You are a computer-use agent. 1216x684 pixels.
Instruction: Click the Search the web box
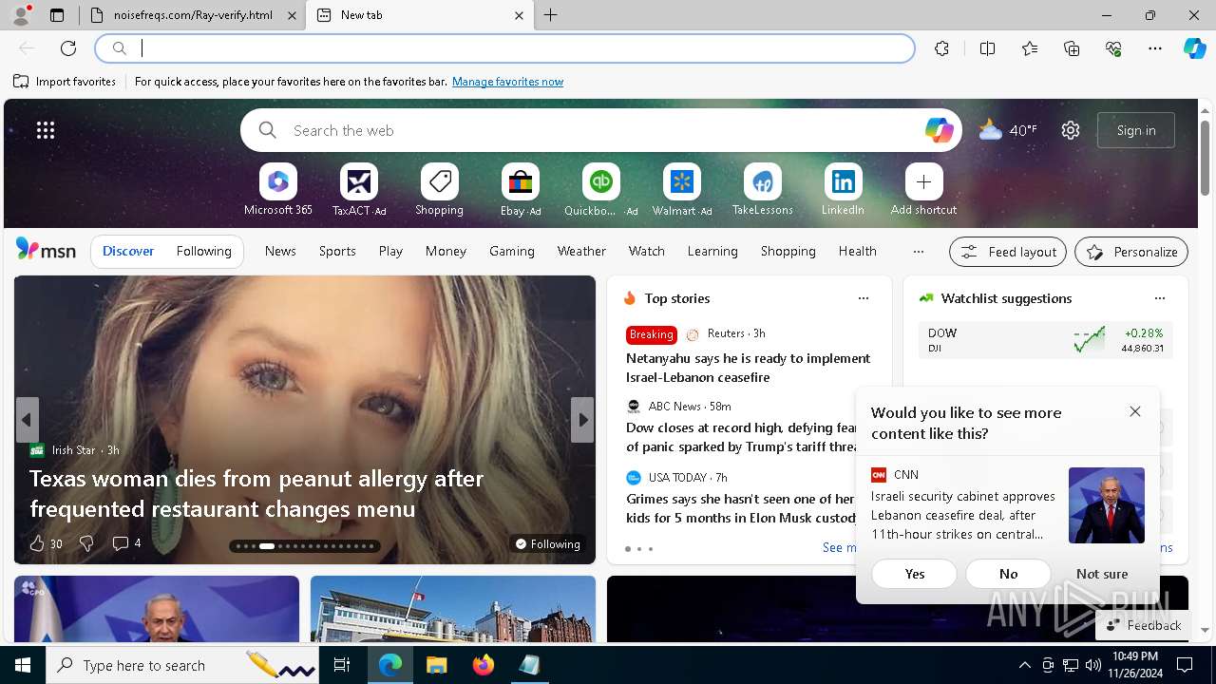(601, 130)
